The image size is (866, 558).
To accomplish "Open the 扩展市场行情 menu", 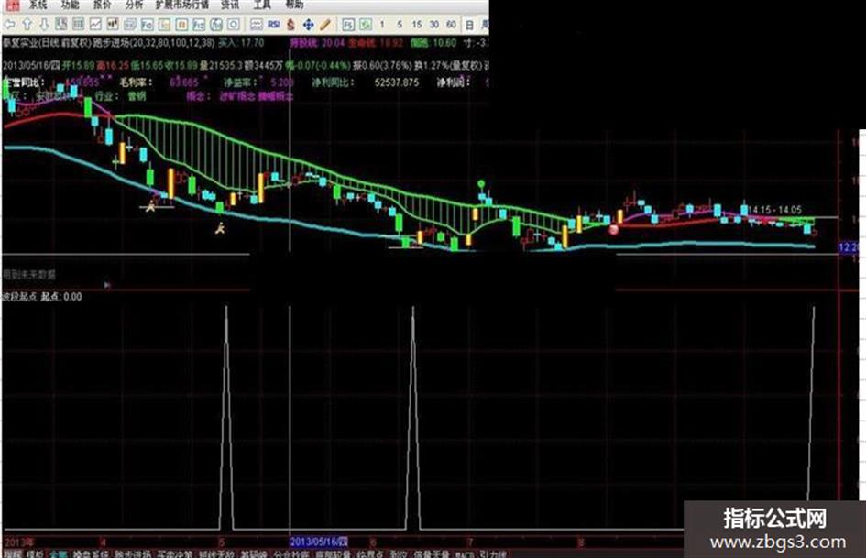I will [182, 5].
